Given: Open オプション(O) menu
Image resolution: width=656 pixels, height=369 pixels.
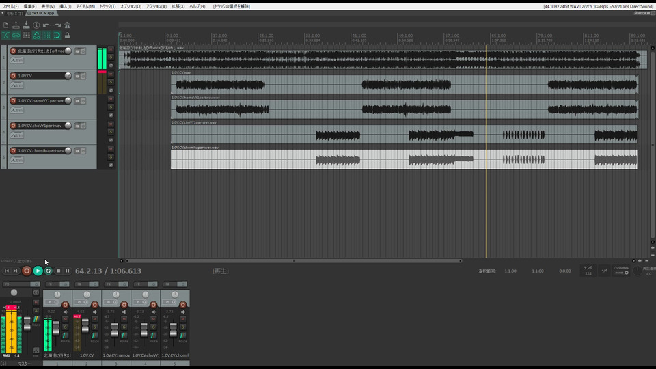Looking at the screenshot, I should tap(131, 6).
